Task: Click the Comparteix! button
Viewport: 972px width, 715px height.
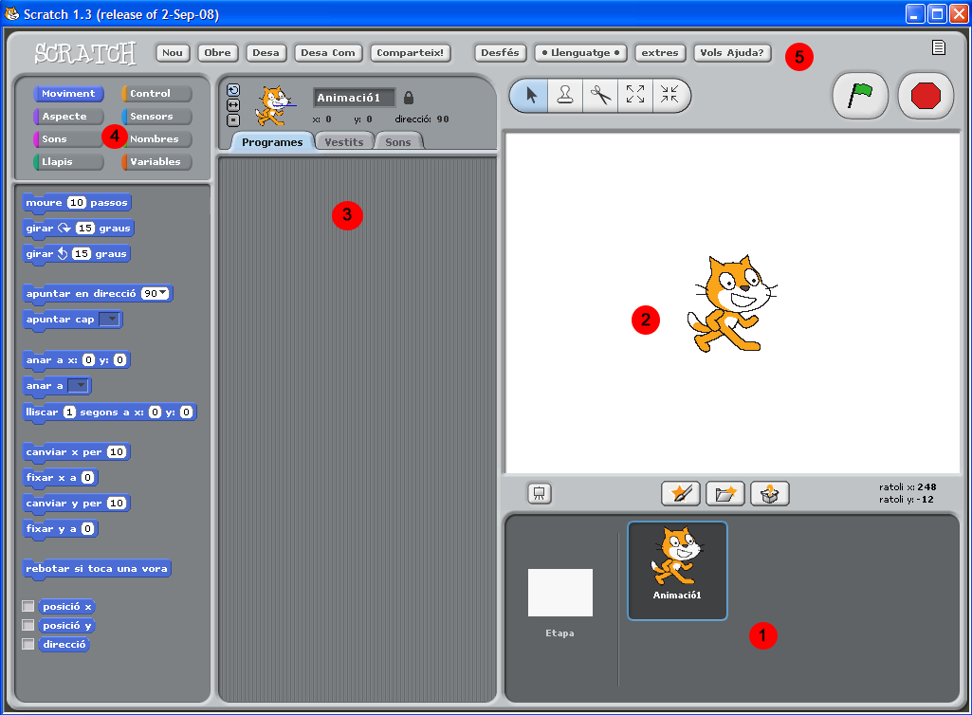Action: (410, 53)
